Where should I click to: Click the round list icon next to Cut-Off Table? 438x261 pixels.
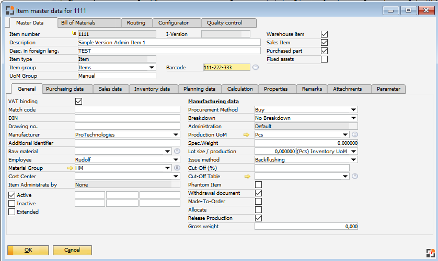pyautogui.click(x=355, y=177)
